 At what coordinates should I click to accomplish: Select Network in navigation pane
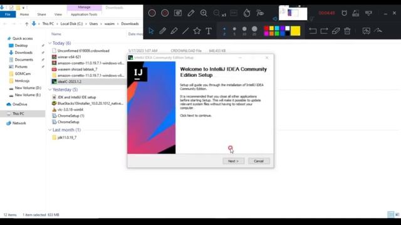click(x=19, y=123)
